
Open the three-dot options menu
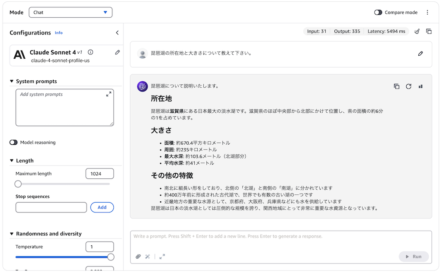click(x=427, y=13)
